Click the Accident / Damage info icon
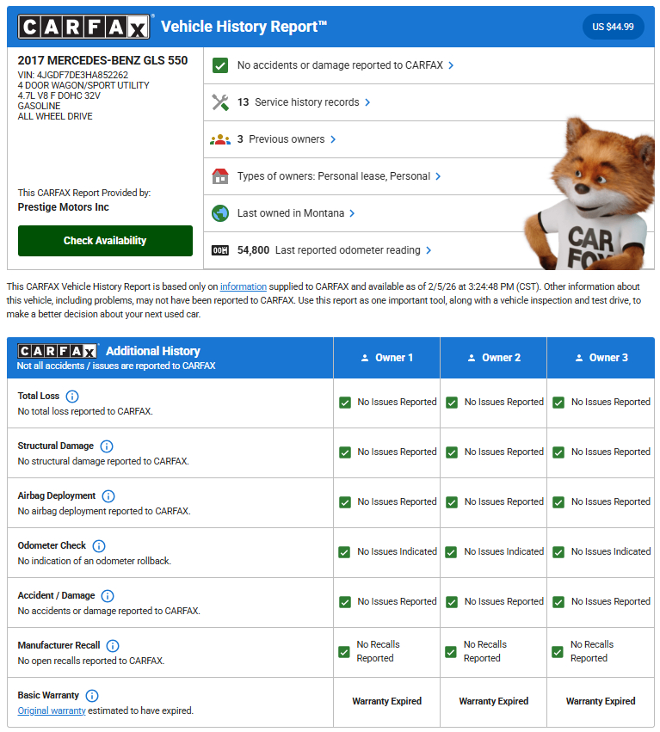Screen dimensions: 660x732 click(x=108, y=596)
